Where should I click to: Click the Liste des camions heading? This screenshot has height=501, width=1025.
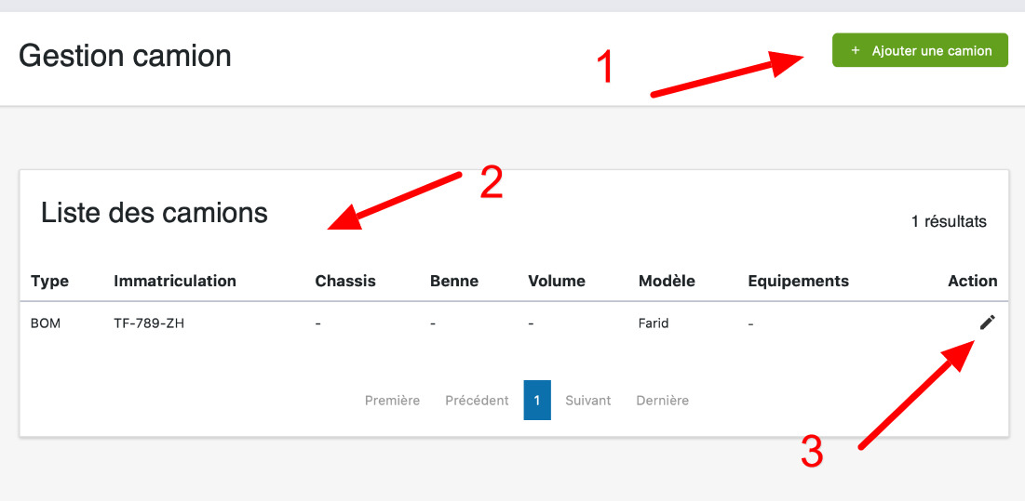coord(155,213)
